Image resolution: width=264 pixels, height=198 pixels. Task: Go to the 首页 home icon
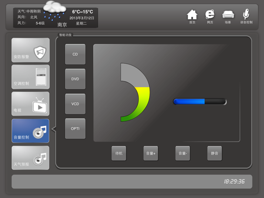(x=192, y=16)
